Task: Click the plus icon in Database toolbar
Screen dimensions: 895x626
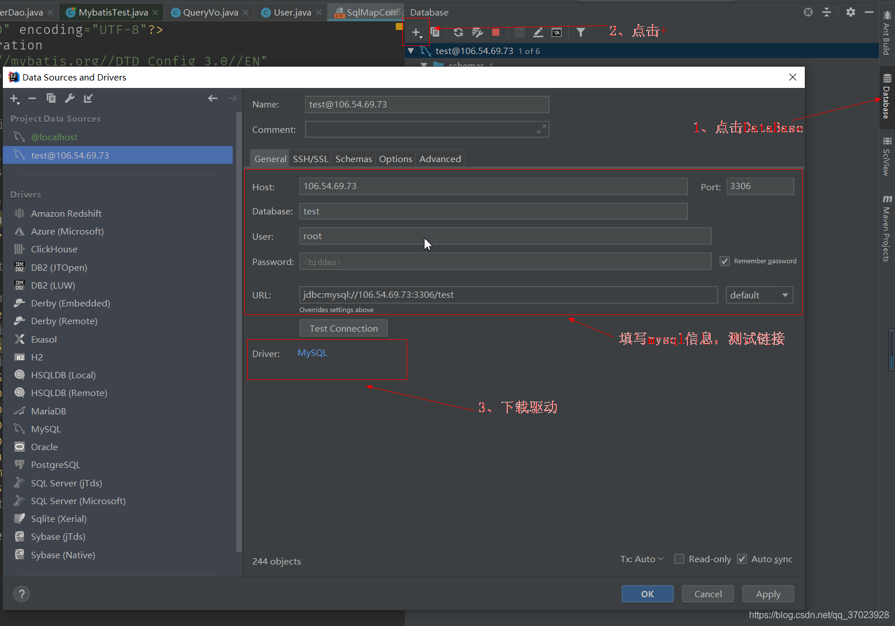Action: (x=417, y=33)
